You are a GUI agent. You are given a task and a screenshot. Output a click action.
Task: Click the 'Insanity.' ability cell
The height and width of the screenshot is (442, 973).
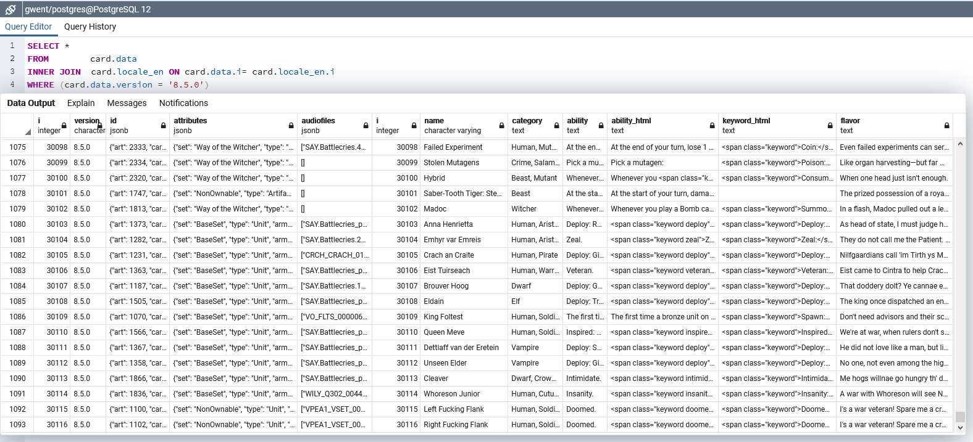[585, 394]
